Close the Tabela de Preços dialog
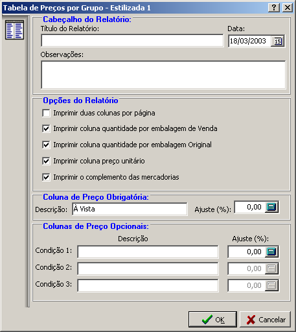Screen dimensions: 296x332 pos(288,8)
